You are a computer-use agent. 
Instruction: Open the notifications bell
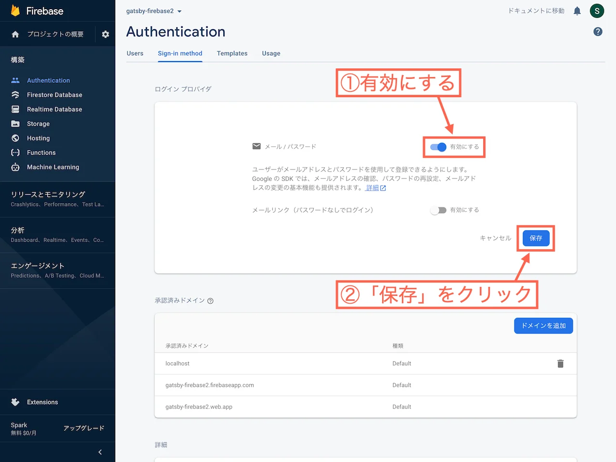point(577,11)
